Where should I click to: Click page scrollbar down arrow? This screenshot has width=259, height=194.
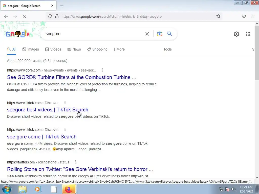click(257, 178)
